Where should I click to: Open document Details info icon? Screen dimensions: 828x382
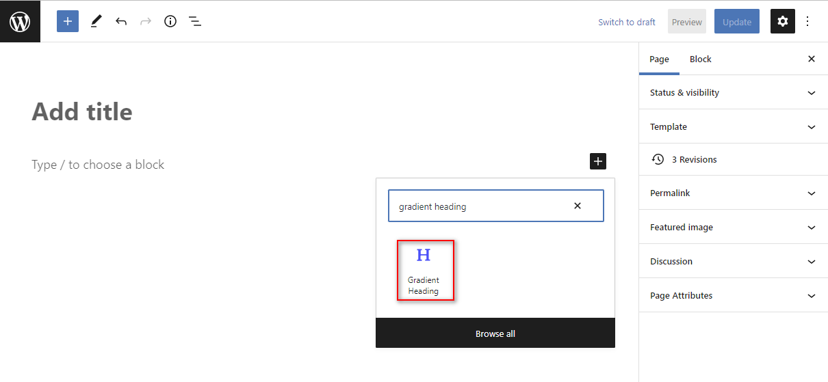pos(170,21)
